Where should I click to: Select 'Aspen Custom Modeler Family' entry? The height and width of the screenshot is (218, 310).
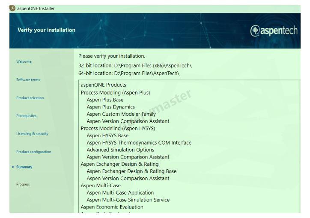click(x=121, y=114)
